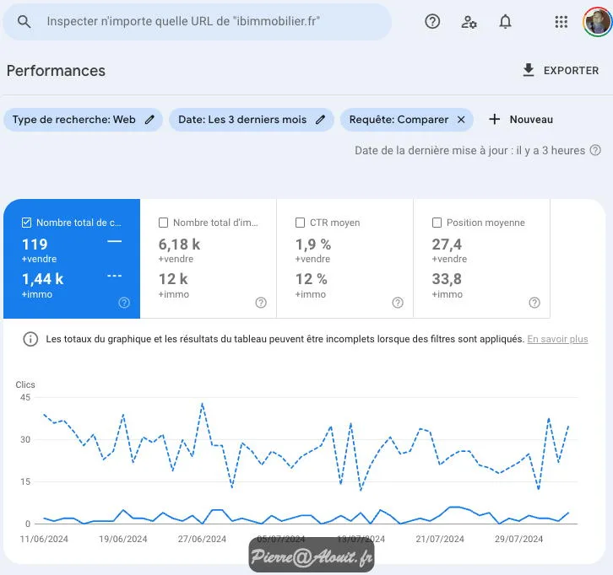Open the help question mark icon in header
Image resolution: width=613 pixels, height=575 pixels.
click(432, 22)
